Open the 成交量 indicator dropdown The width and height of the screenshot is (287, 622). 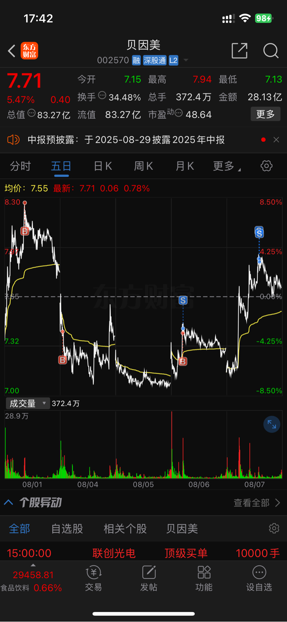(x=28, y=403)
